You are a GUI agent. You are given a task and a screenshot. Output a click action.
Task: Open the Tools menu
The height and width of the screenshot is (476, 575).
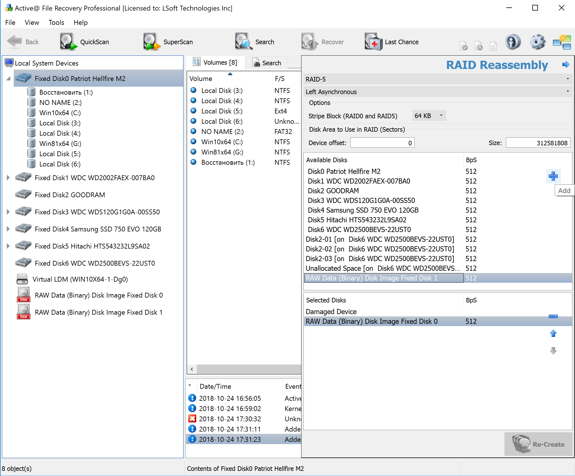tap(56, 23)
